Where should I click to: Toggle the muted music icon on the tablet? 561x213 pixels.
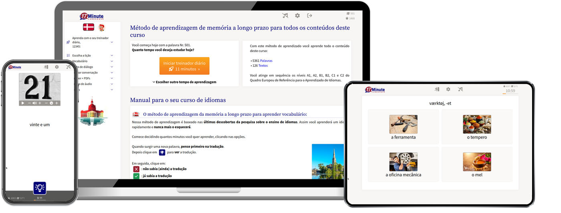pos(460,89)
